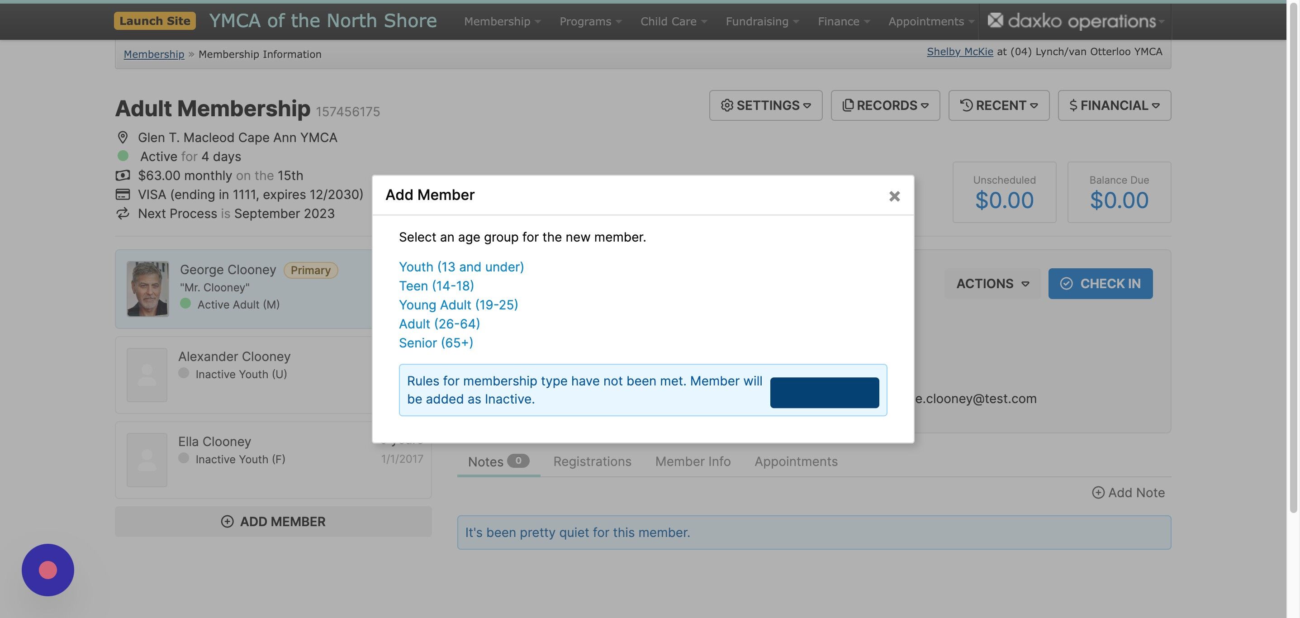The height and width of the screenshot is (618, 1300).
Task: Click the recurring arrows icon beside Next Process
Action: click(123, 214)
